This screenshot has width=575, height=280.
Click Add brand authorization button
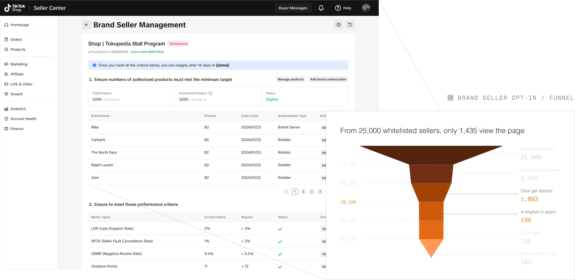coord(328,79)
